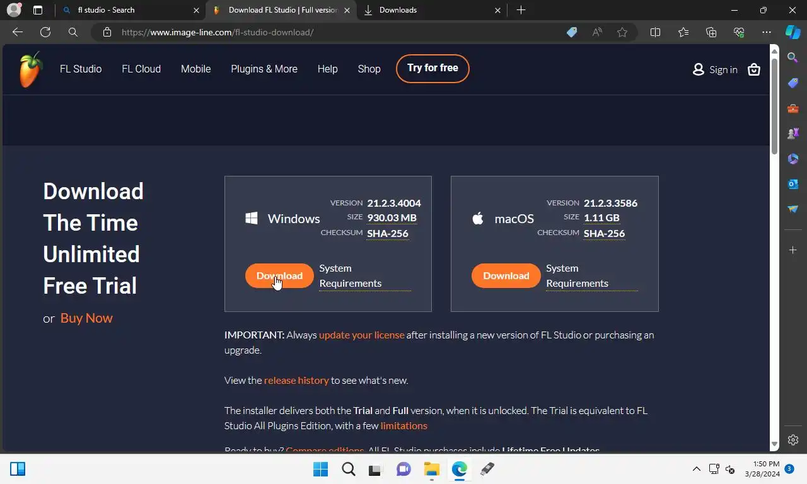Follow the 'update your license' link
Screen dimensions: 807x484
(362, 335)
